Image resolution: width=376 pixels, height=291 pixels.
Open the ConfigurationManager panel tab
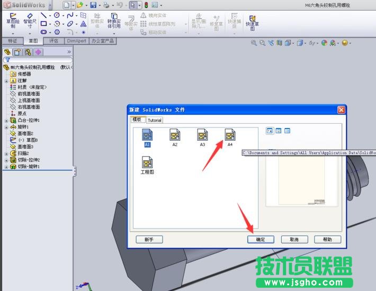(x=28, y=52)
